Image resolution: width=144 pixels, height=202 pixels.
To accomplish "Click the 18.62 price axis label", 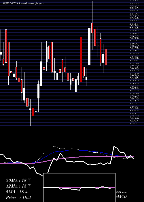I will click(x=134, y=57).
